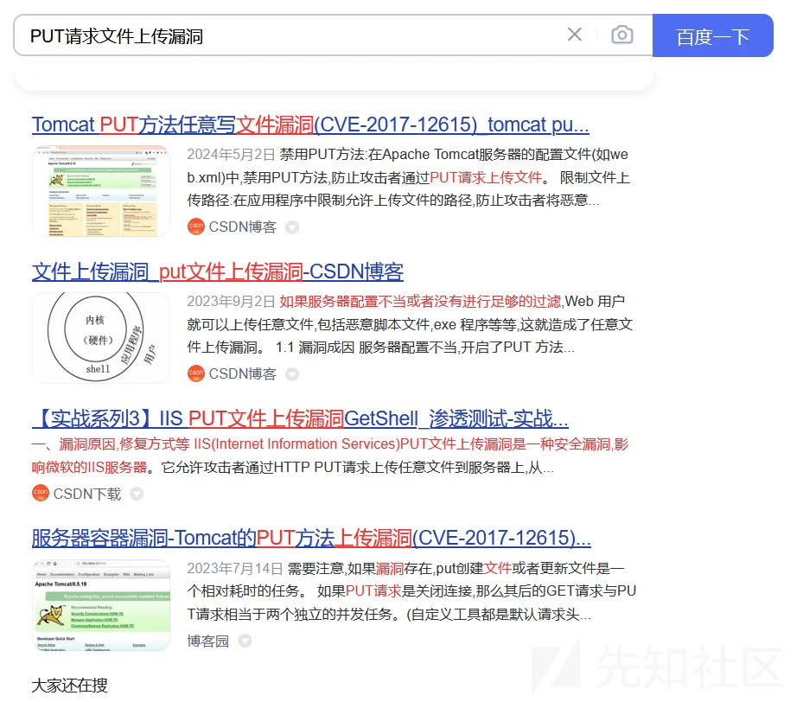Image resolution: width=803 pixels, height=702 pixels.
Task: Click the 大家还在搜 heading
Action: (70, 685)
